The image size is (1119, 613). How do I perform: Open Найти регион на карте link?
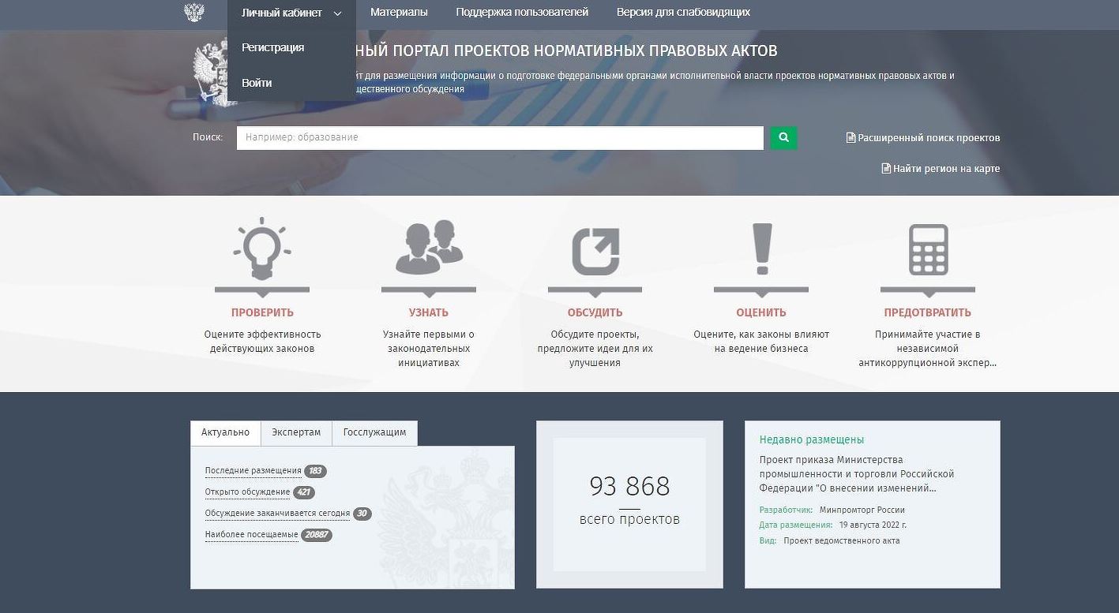click(x=941, y=169)
